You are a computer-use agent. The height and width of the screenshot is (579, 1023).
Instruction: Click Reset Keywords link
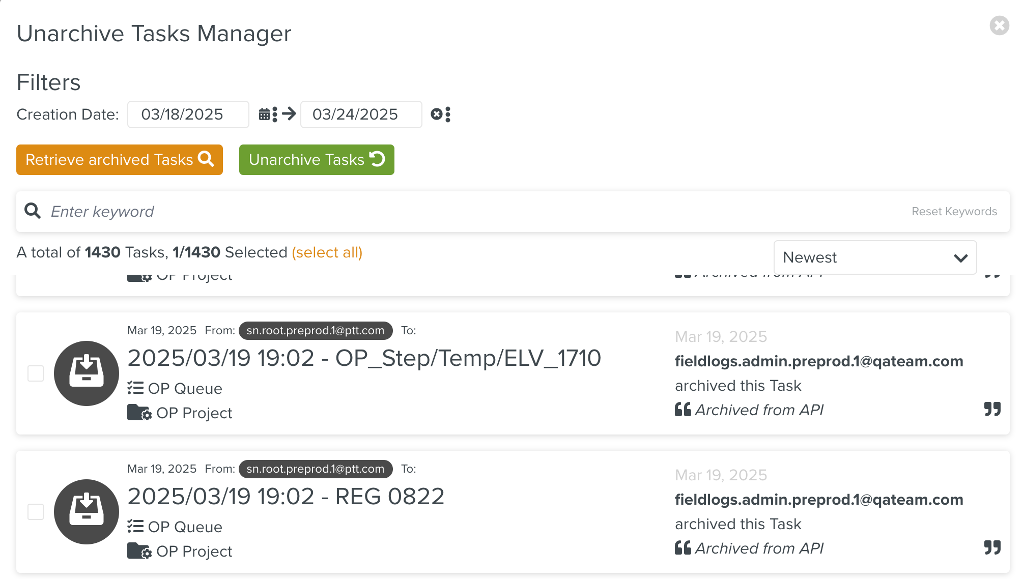(954, 211)
